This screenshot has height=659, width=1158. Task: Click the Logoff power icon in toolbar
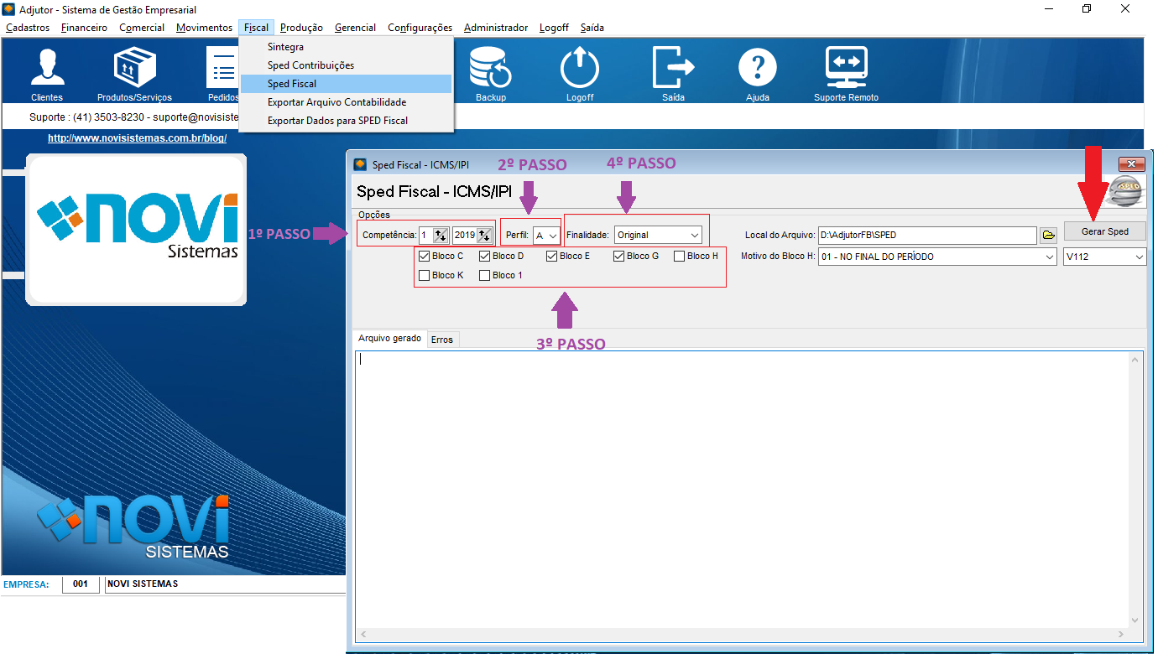click(580, 74)
